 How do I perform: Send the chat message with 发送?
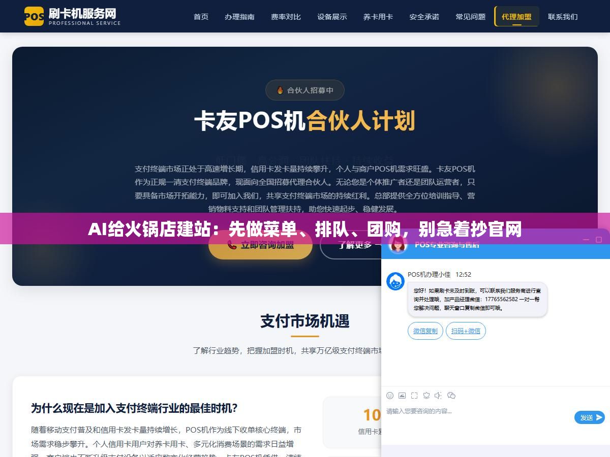[590, 417]
